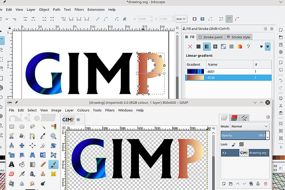
Task: Select gradient 4601 swatch row
Action: click(228, 71)
